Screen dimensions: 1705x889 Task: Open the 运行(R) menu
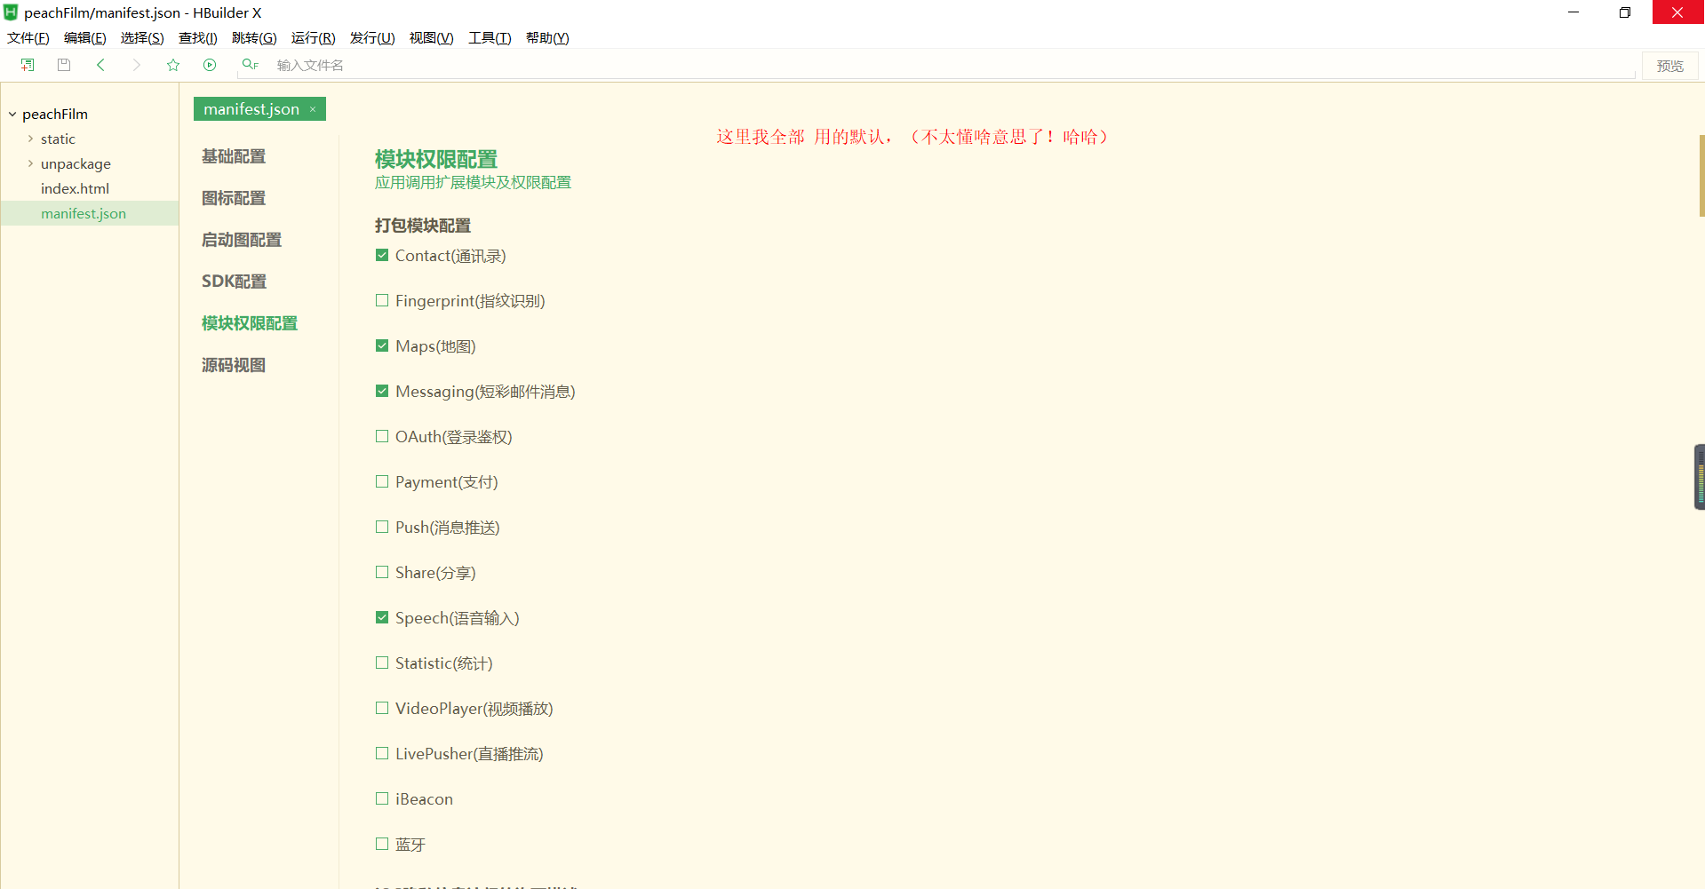click(313, 37)
